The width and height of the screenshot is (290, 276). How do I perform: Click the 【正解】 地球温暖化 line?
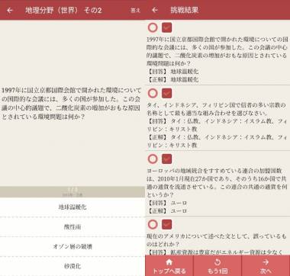coord(173,79)
